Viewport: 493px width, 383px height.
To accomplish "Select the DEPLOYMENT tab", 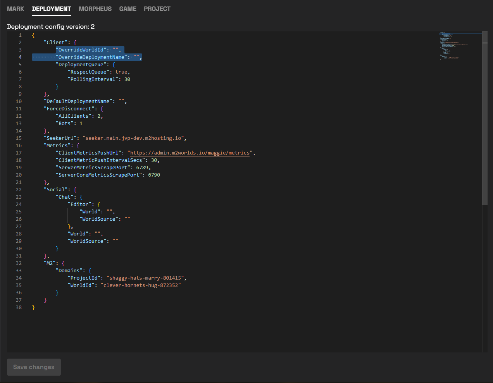I will tap(51, 9).
